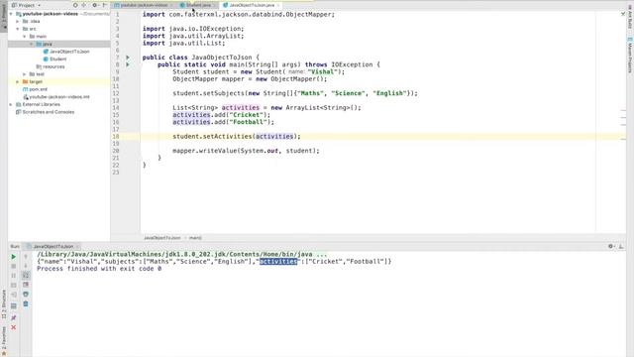Screen dimensions: 634x357
Task: Collapse all nodes in Project panel
Action: [x=84, y=5]
